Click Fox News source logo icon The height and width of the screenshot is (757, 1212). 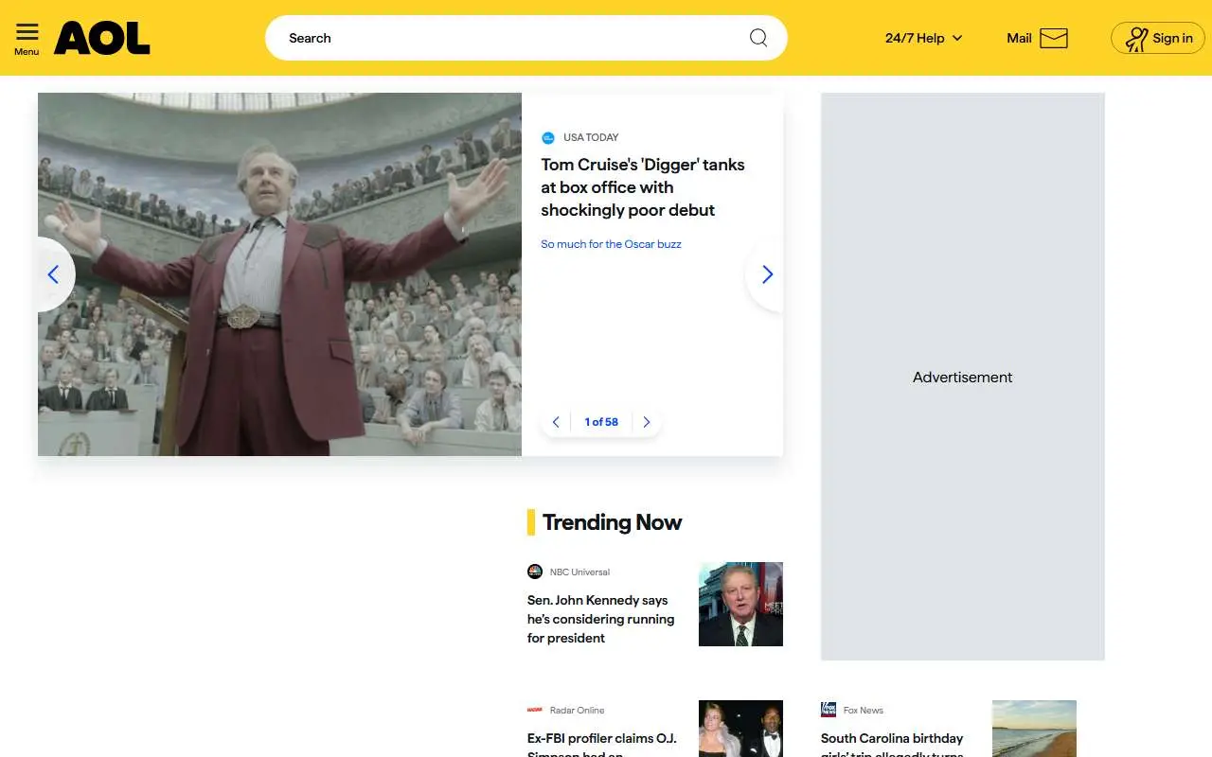click(x=829, y=710)
